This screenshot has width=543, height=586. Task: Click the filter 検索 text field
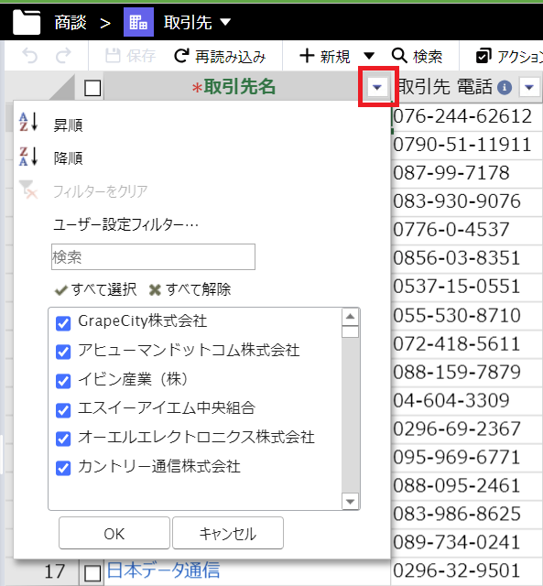coord(153,256)
